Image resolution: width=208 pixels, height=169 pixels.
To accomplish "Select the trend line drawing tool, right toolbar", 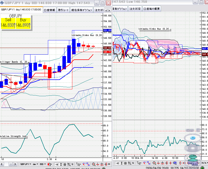I will 145,163.
